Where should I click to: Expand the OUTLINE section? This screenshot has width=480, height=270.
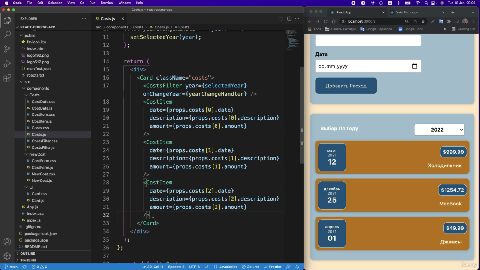28,253
